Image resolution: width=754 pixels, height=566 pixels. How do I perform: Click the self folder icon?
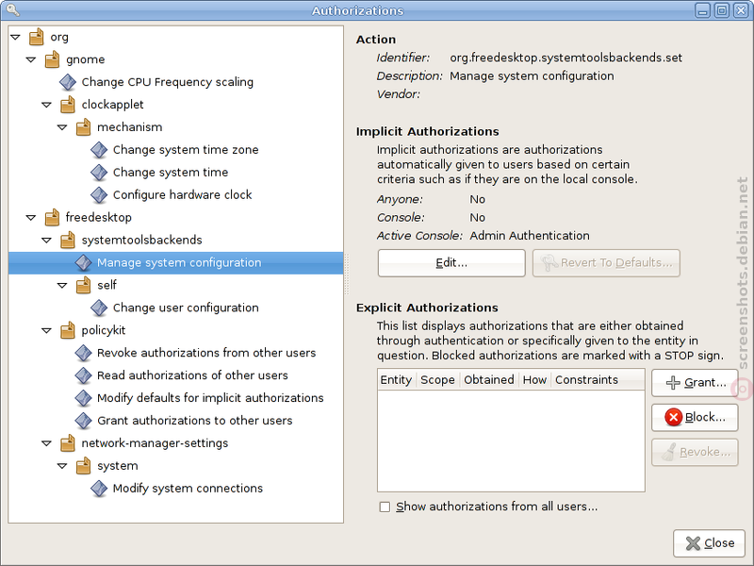coord(83,285)
